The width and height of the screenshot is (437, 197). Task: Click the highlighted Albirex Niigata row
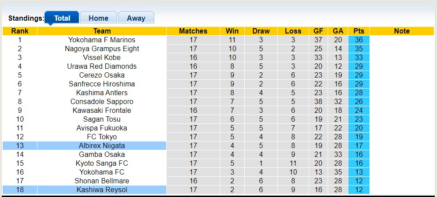point(102,145)
